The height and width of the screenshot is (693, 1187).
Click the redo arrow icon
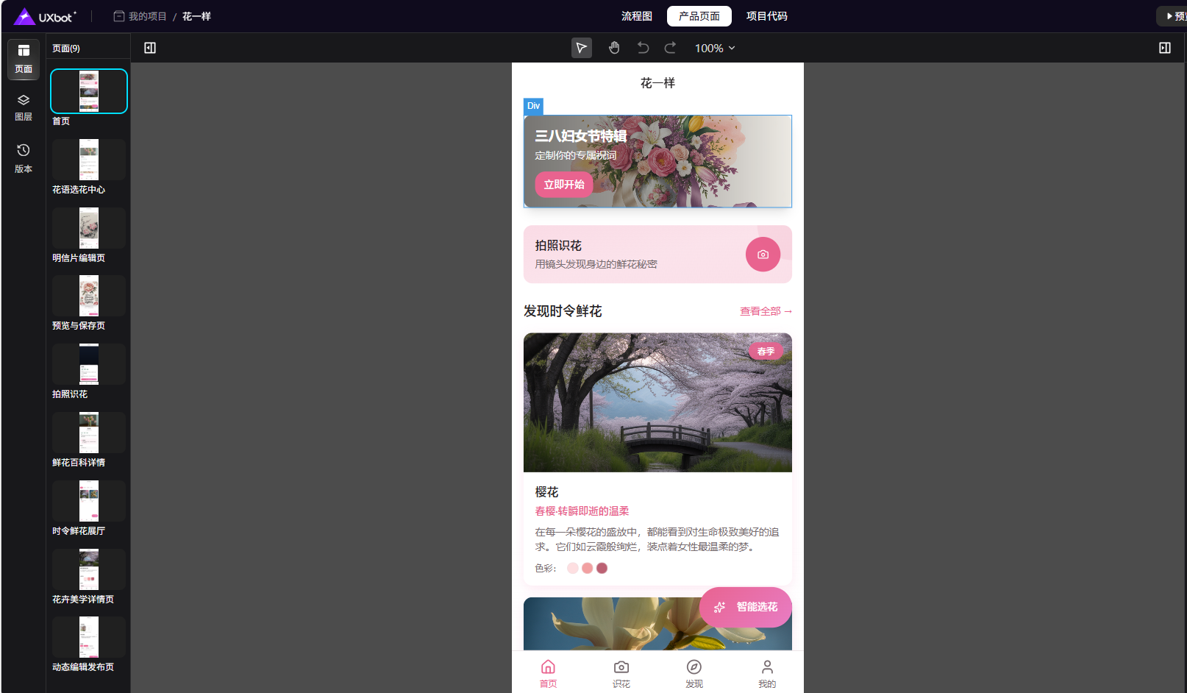point(670,48)
